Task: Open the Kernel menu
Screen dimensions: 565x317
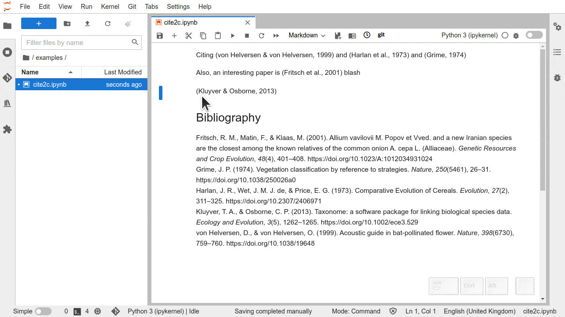Action: (x=110, y=7)
